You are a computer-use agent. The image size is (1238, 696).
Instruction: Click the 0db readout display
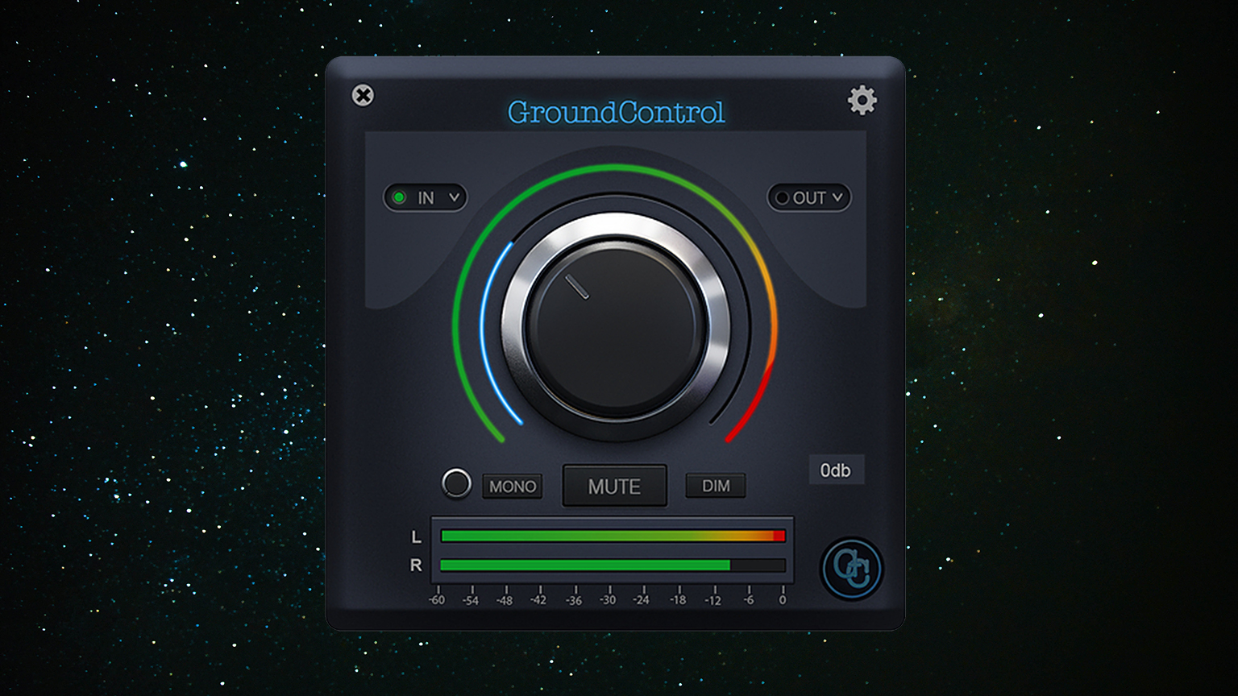point(836,470)
